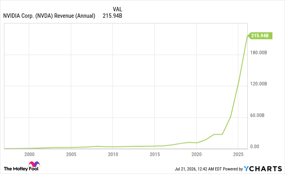Click the 'Powered by' text
Screen dimensions: 285x174
click(233, 169)
